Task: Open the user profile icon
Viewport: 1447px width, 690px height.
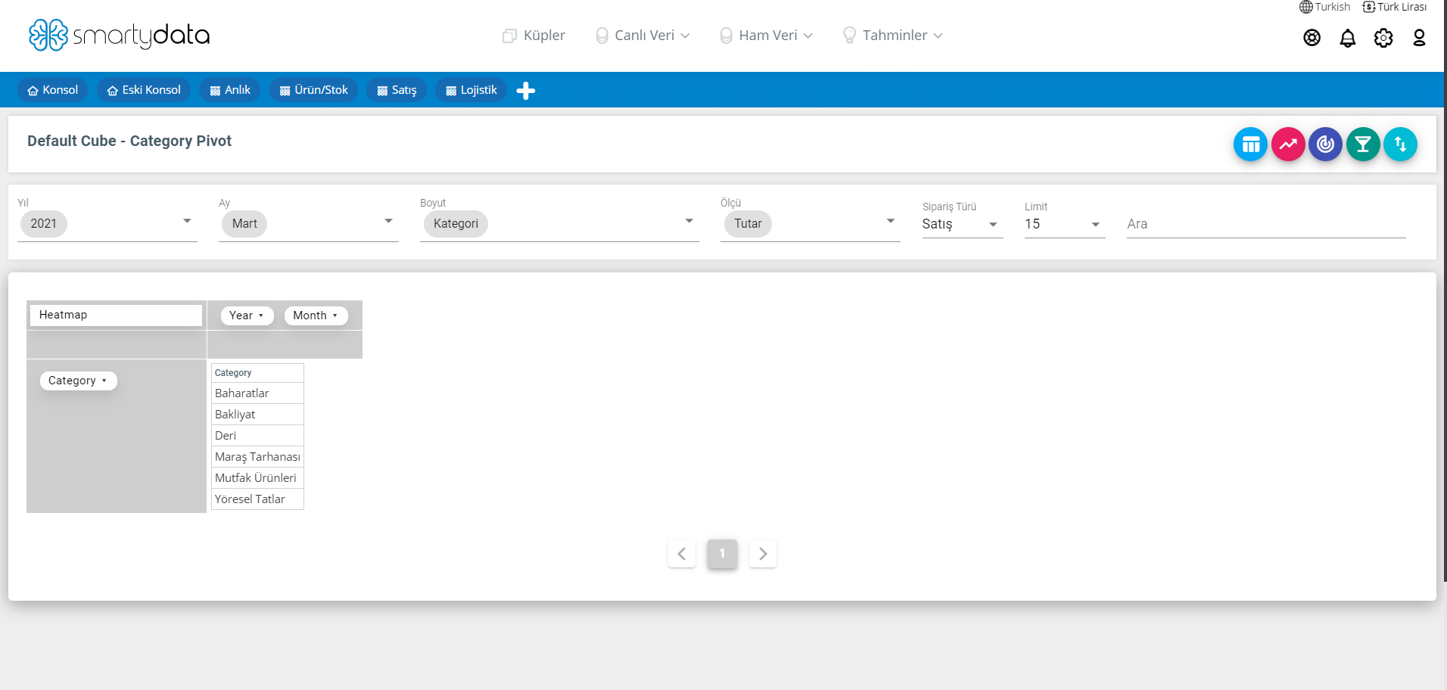Action: click(1419, 38)
